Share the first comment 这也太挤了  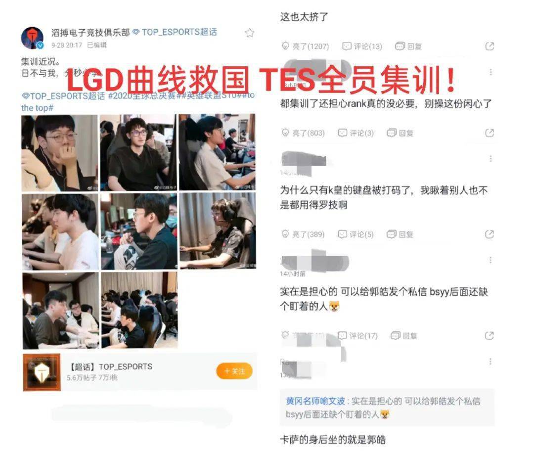(489, 46)
